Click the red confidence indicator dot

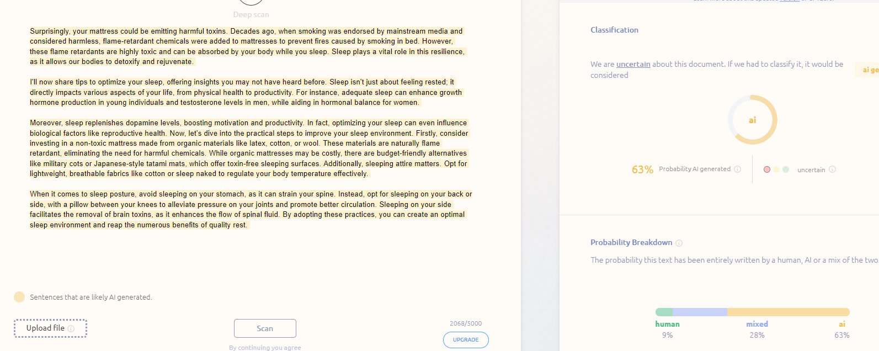click(766, 169)
